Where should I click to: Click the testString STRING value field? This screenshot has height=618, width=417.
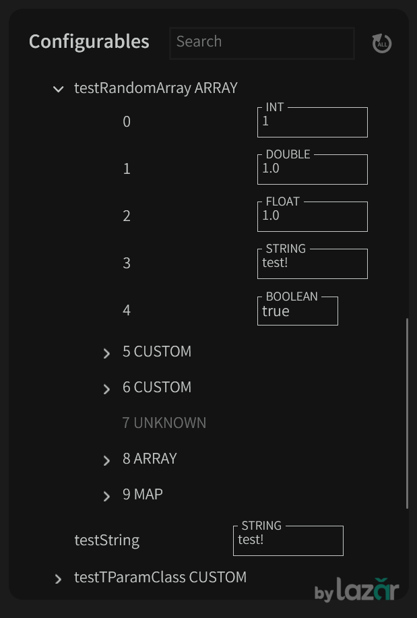[288, 541]
